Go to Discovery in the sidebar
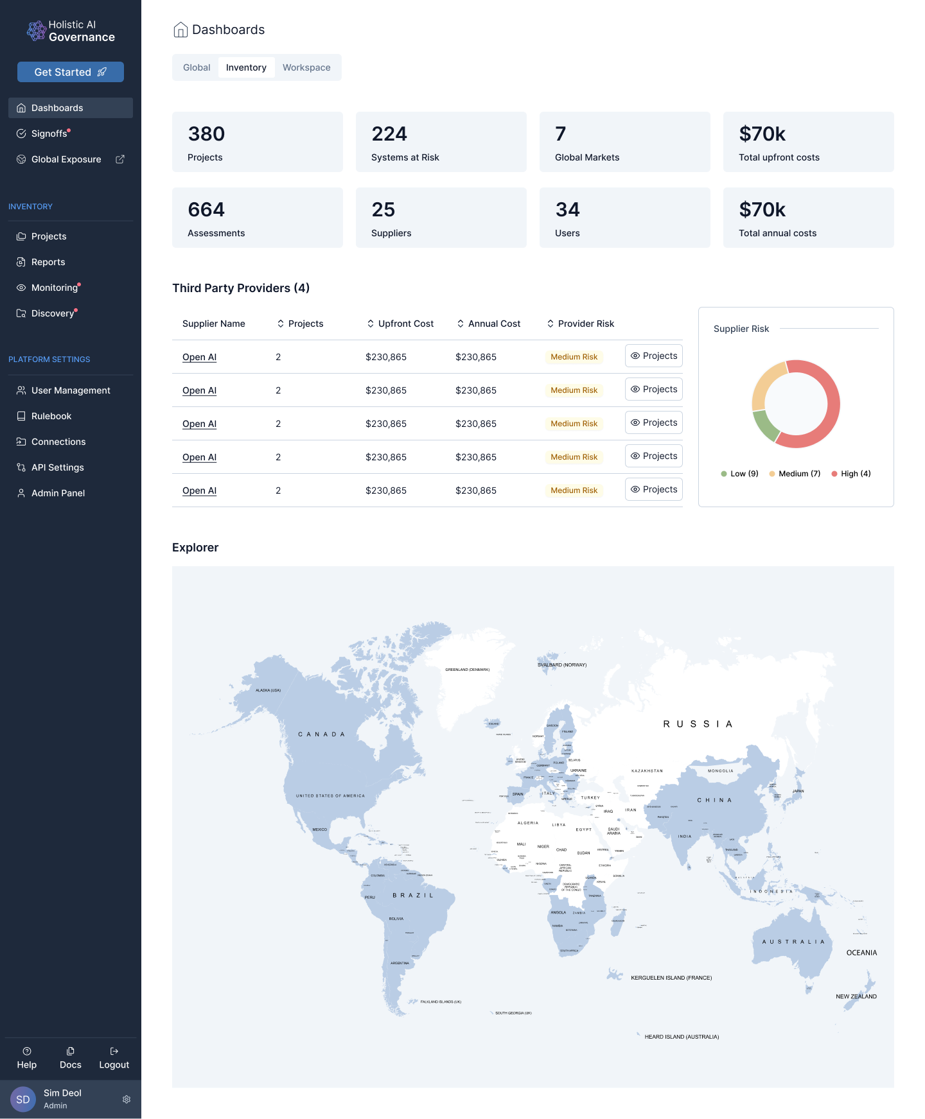The image size is (925, 1119). click(x=53, y=313)
